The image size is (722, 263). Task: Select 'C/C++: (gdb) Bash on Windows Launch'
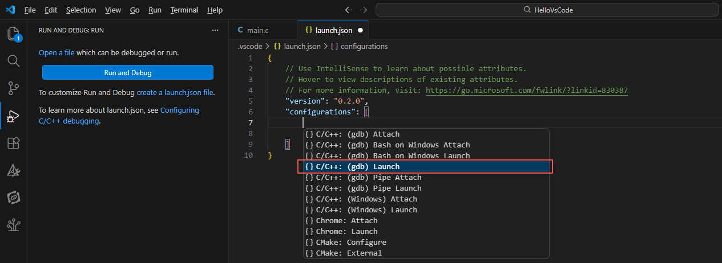point(426,156)
